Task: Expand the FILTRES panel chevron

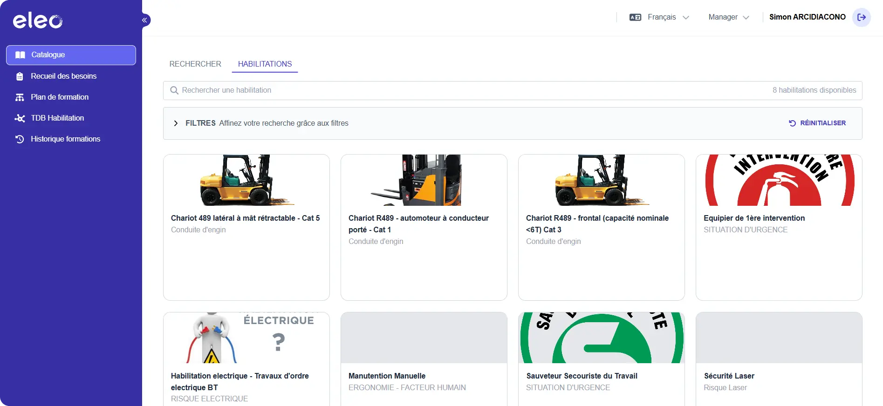Action: tap(176, 123)
